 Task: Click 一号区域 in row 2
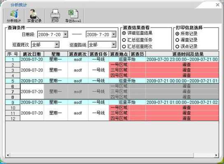click(119, 64)
